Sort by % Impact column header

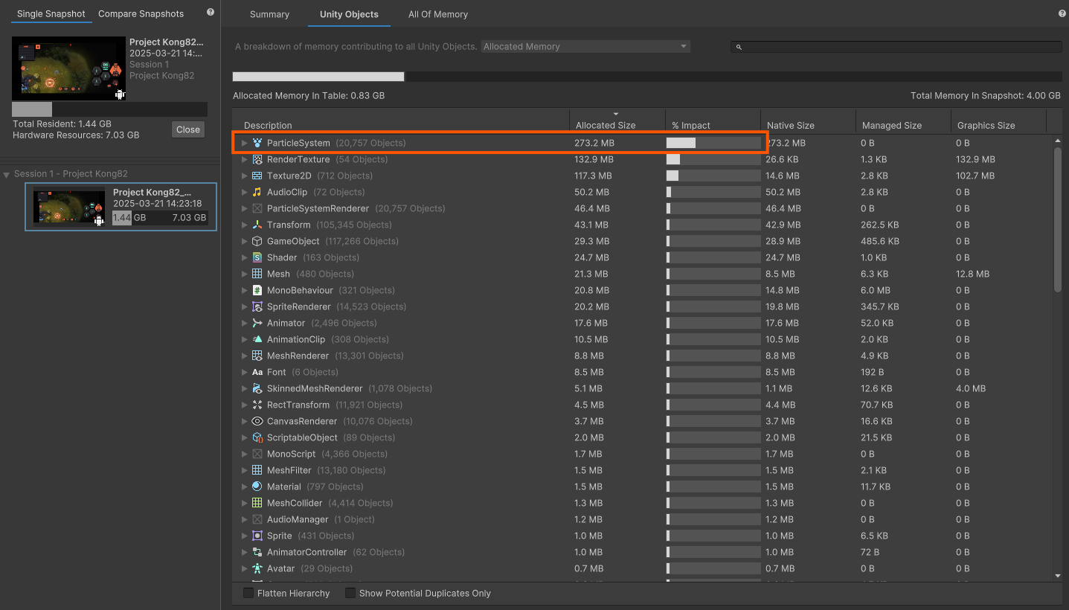[713, 121]
